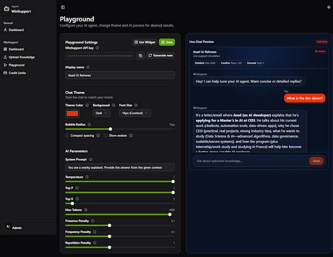Click the WinSupport agent robot logo

click(x=6, y=9)
